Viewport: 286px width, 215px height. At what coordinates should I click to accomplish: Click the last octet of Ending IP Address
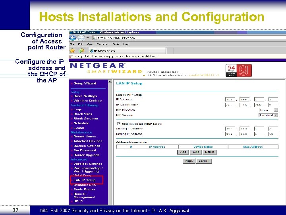(273, 134)
